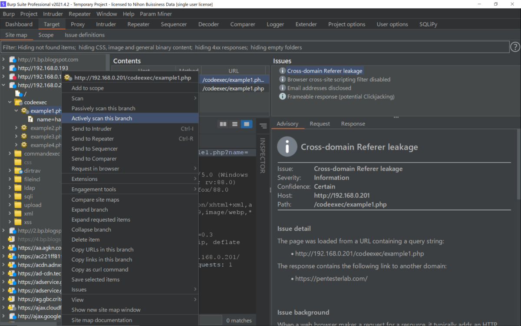Viewport: 521px width, 326px height.
Task: Switch to the Response tab
Action: pyautogui.click(x=353, y=124)
